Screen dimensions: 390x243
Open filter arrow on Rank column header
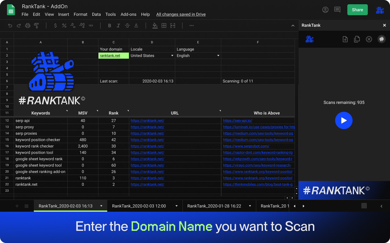[128, 111]
